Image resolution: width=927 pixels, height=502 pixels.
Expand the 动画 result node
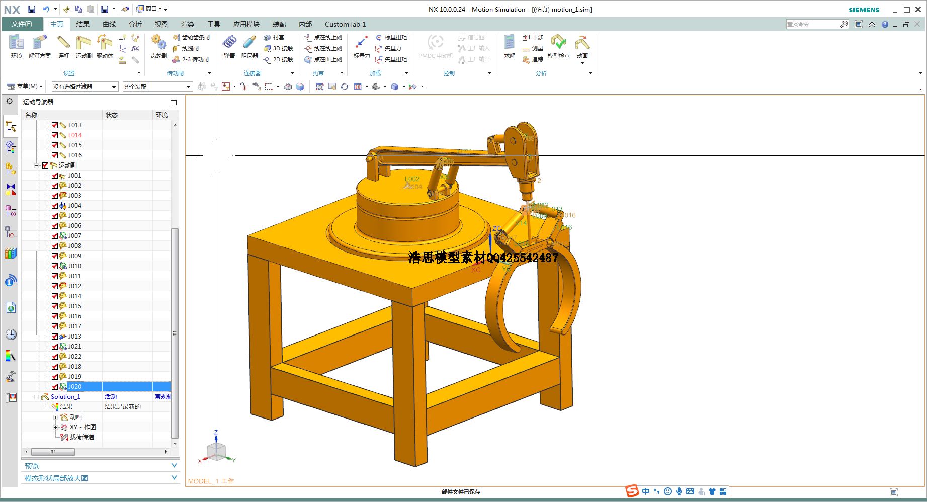55,416
